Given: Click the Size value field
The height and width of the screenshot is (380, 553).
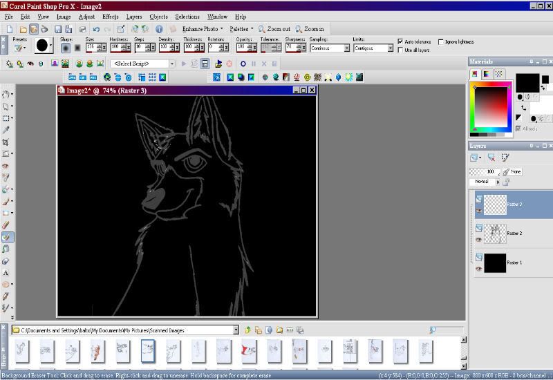Looking at the screenshot, I should click(x=91, y=47).
